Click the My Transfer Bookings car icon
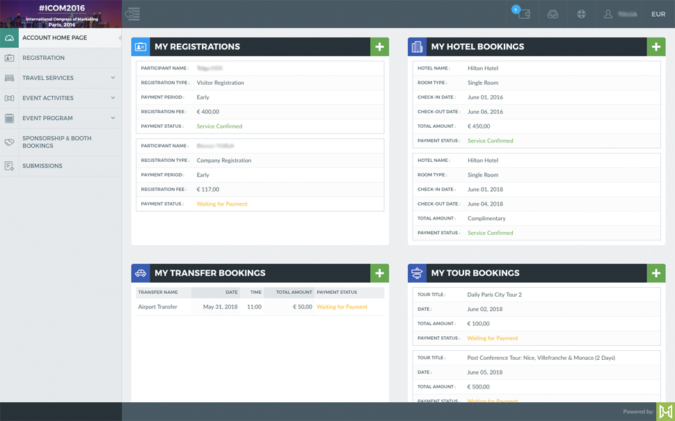Viewport: 675px width, 421px height. pyautogui.click(x=141, y=273)
